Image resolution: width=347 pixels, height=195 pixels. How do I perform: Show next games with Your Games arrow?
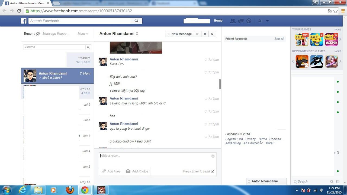coord(340,40)
